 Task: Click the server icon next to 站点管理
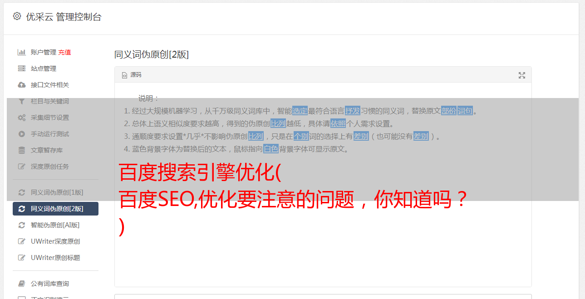click(x=21, y=69)
